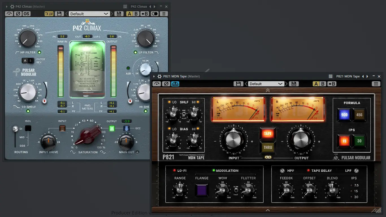Viewport: 386px width, 217px height.
Task: Copy A to B in P42 Climax
Action: pos(145,14)
